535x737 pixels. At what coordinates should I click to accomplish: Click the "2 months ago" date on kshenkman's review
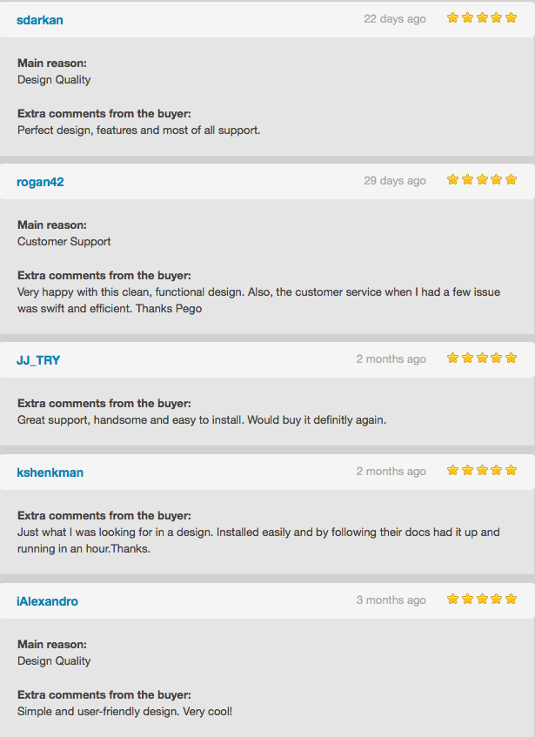tap(391, 472)
